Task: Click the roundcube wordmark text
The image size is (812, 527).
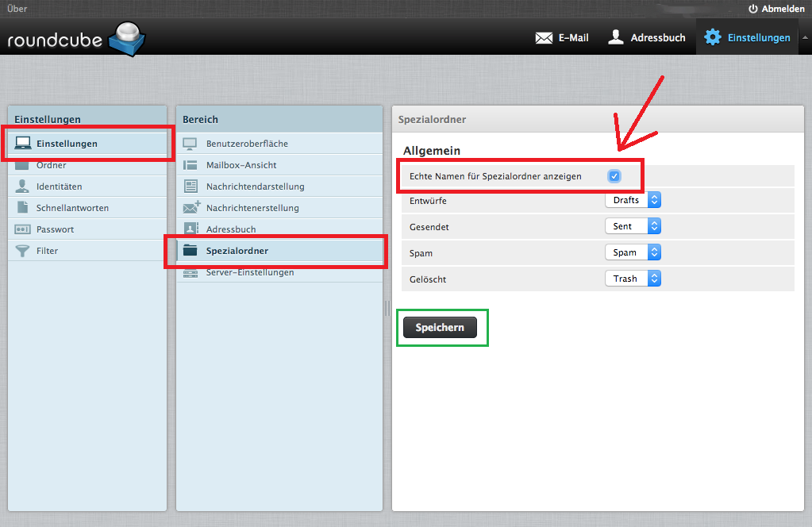Action: (55, 40)
